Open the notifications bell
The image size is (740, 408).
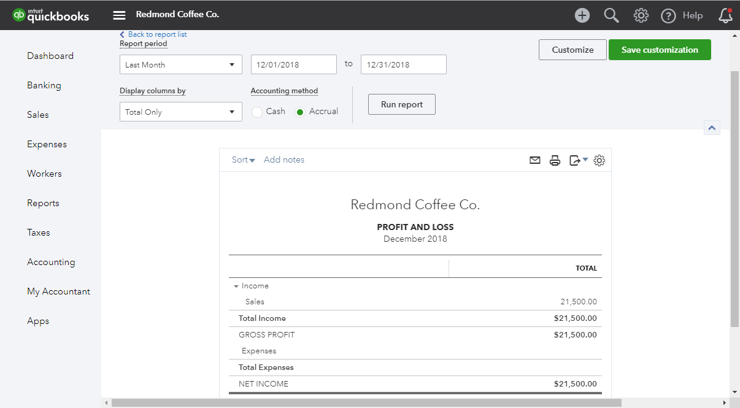(x=725, y=15)
